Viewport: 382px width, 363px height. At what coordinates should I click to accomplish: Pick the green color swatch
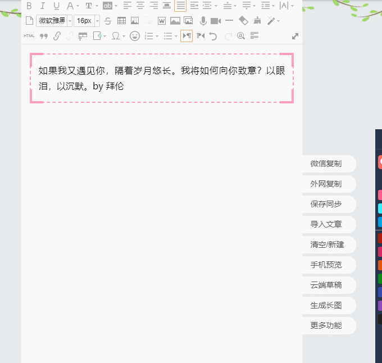tap(380, 279)
